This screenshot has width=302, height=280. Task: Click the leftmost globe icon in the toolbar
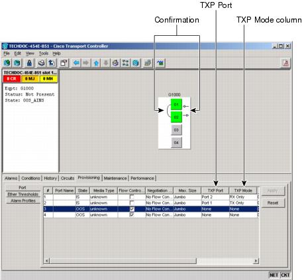tap(7, 63)
